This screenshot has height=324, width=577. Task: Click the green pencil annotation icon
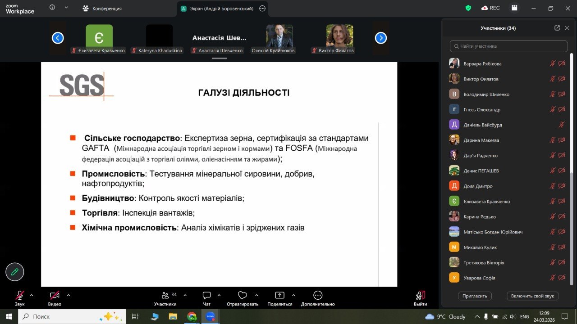[x=15, y=272]
